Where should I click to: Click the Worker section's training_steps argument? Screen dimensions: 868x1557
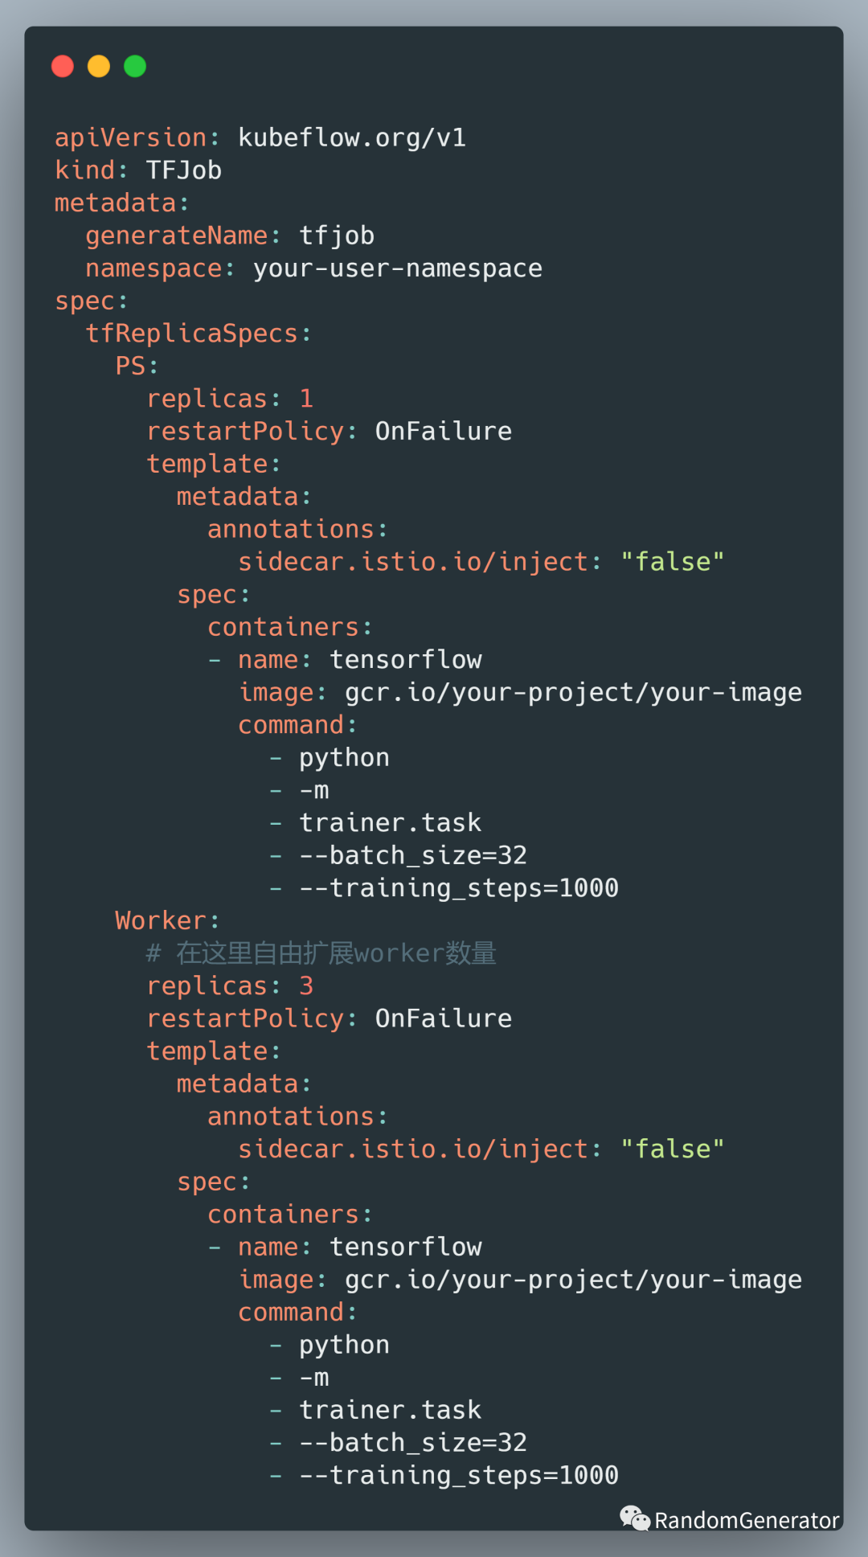tap(459, 1475)
